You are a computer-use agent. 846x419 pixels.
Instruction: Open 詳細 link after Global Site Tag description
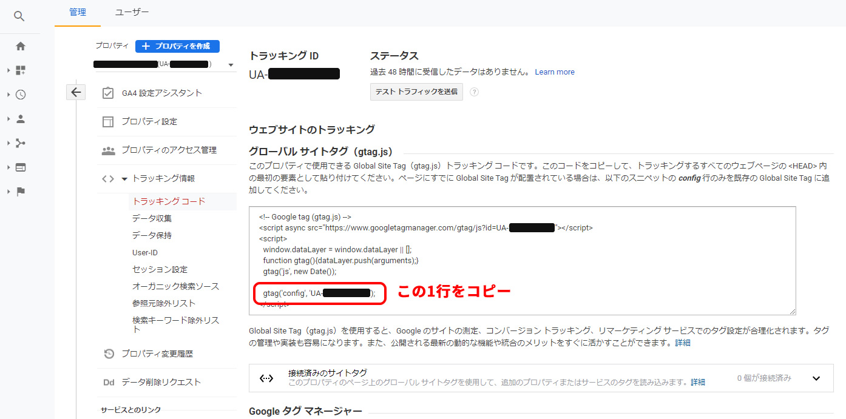[x=683, y=343]
